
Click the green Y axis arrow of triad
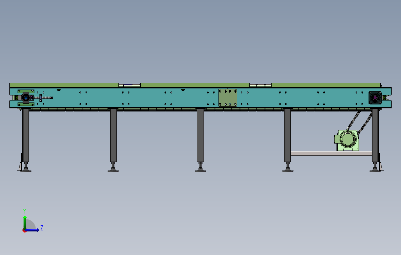pos(25,222)
